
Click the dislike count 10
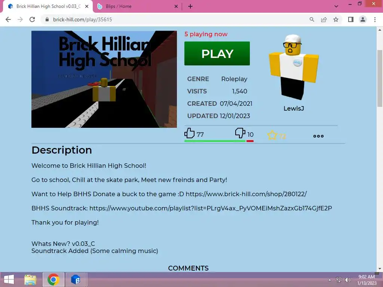pyautogui.click(x=250, y=135)
